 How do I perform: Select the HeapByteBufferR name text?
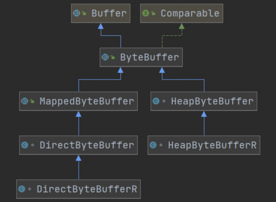coord(212,145)
